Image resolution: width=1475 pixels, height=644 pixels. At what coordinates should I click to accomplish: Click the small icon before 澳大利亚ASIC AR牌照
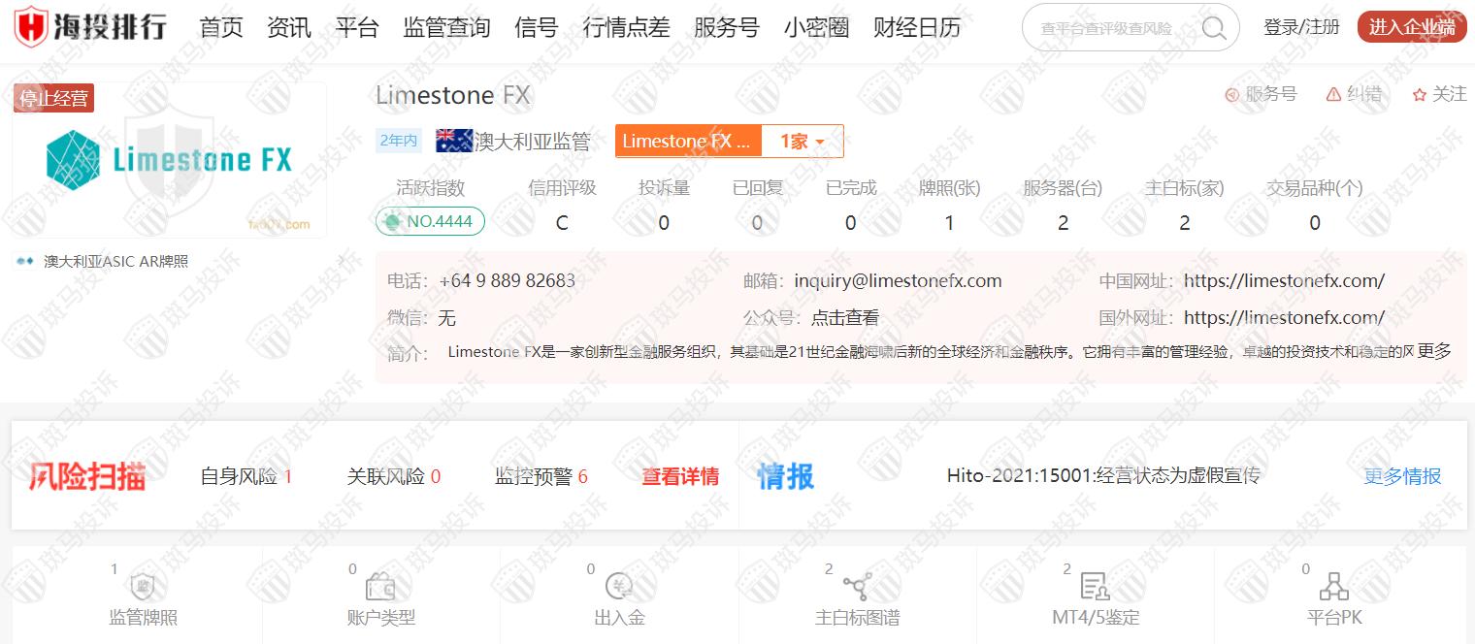point(26,262)
